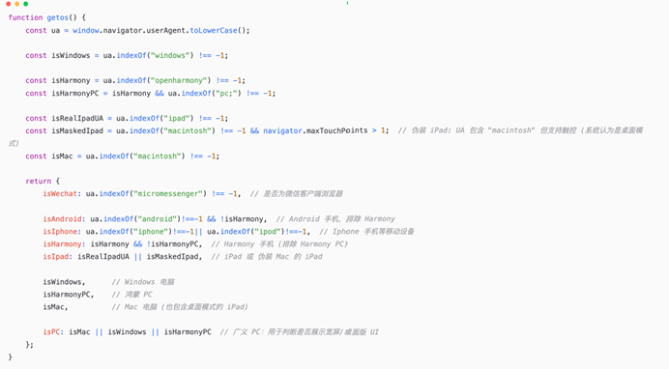Click the Windows comment after isWindows
The height and width of the screenshot is (369, 669).
click(143, 282)
